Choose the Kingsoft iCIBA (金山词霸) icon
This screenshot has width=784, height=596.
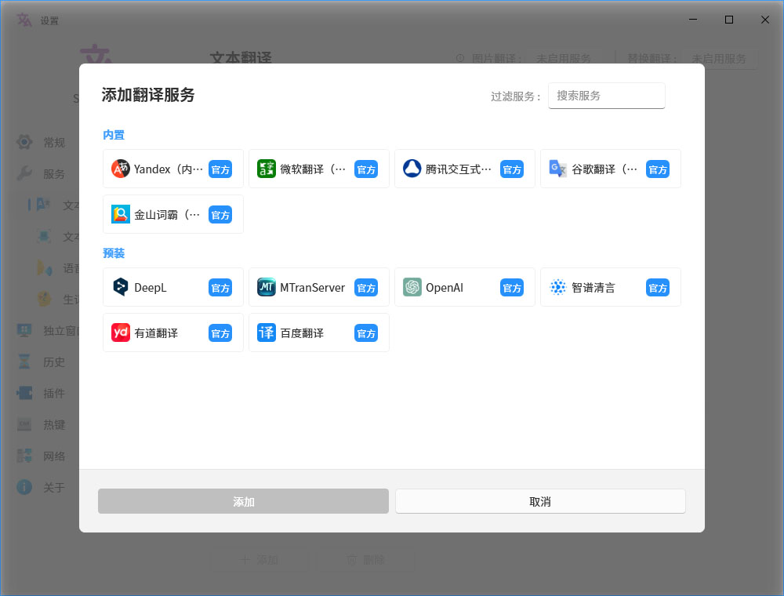[x=121, y=215]
